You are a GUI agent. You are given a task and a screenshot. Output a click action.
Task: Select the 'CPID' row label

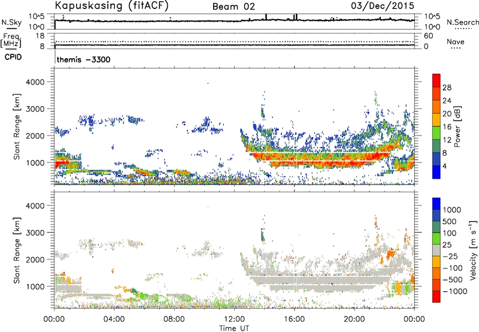click(13, 57)
